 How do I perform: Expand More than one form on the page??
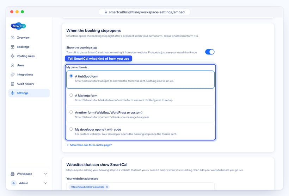coord(89,145)
